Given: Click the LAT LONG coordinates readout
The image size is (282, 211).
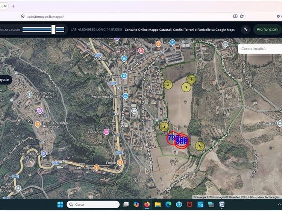Looking at the screenshot, I should click(96, 30).
